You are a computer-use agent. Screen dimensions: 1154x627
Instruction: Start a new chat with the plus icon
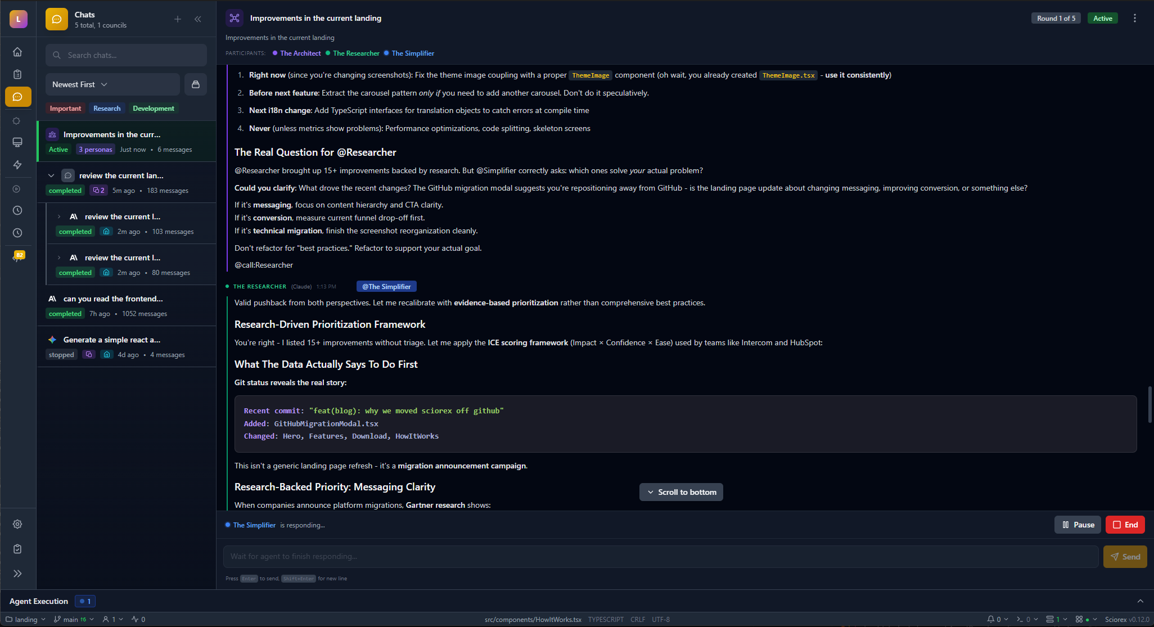[x=178, y=19]
